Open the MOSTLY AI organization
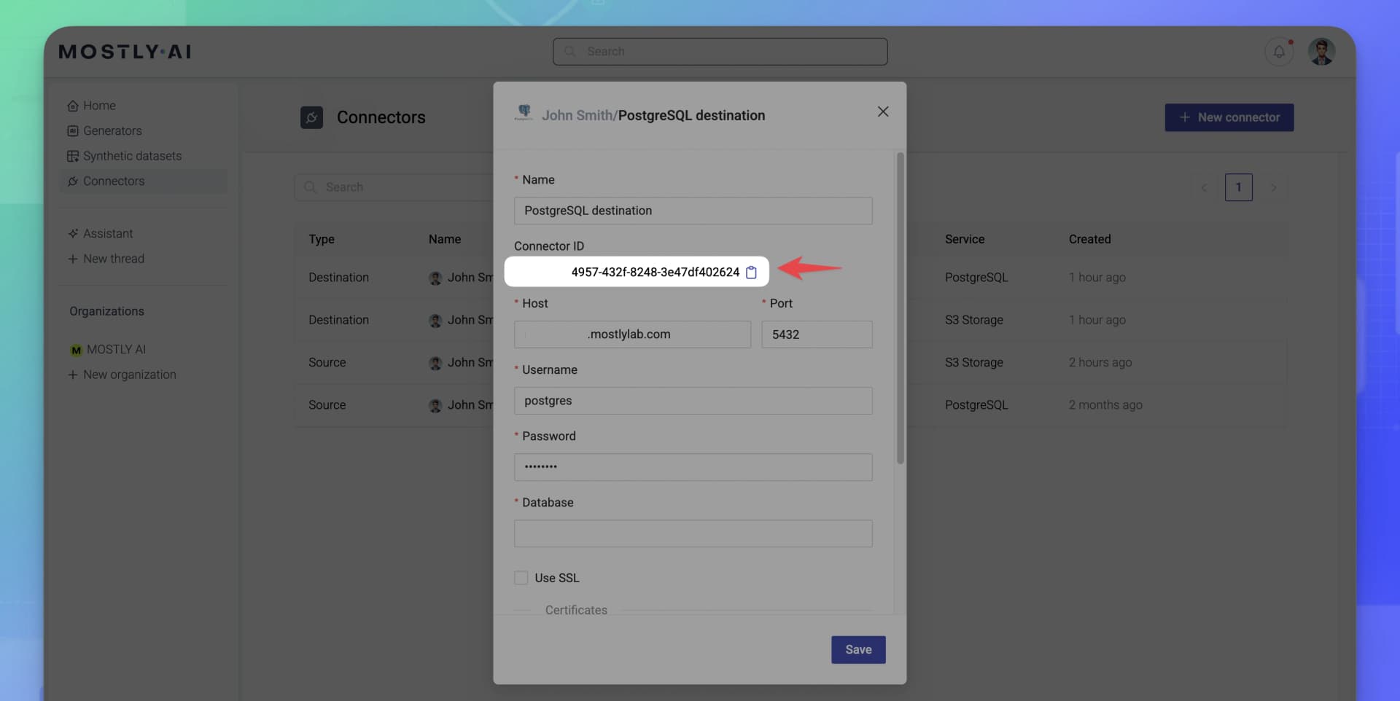The image size is (1400, 701). pos(115,349)
